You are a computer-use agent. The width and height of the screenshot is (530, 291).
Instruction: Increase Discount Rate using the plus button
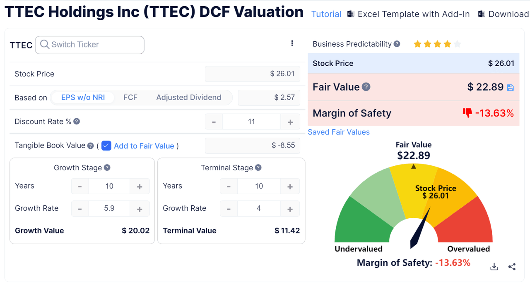[290, 122]
